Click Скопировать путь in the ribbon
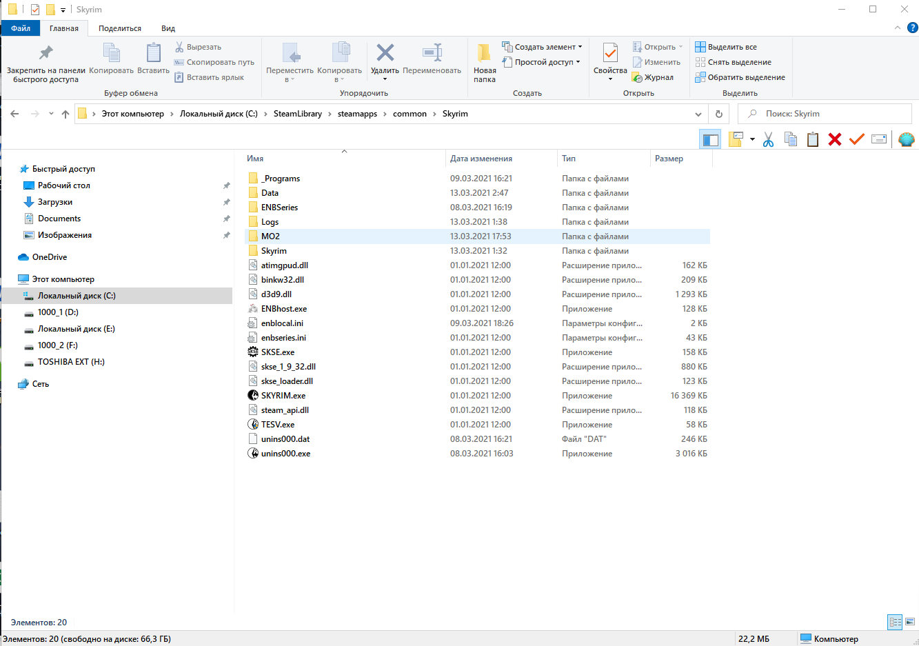919x646 pixels. tap(214, 62)
